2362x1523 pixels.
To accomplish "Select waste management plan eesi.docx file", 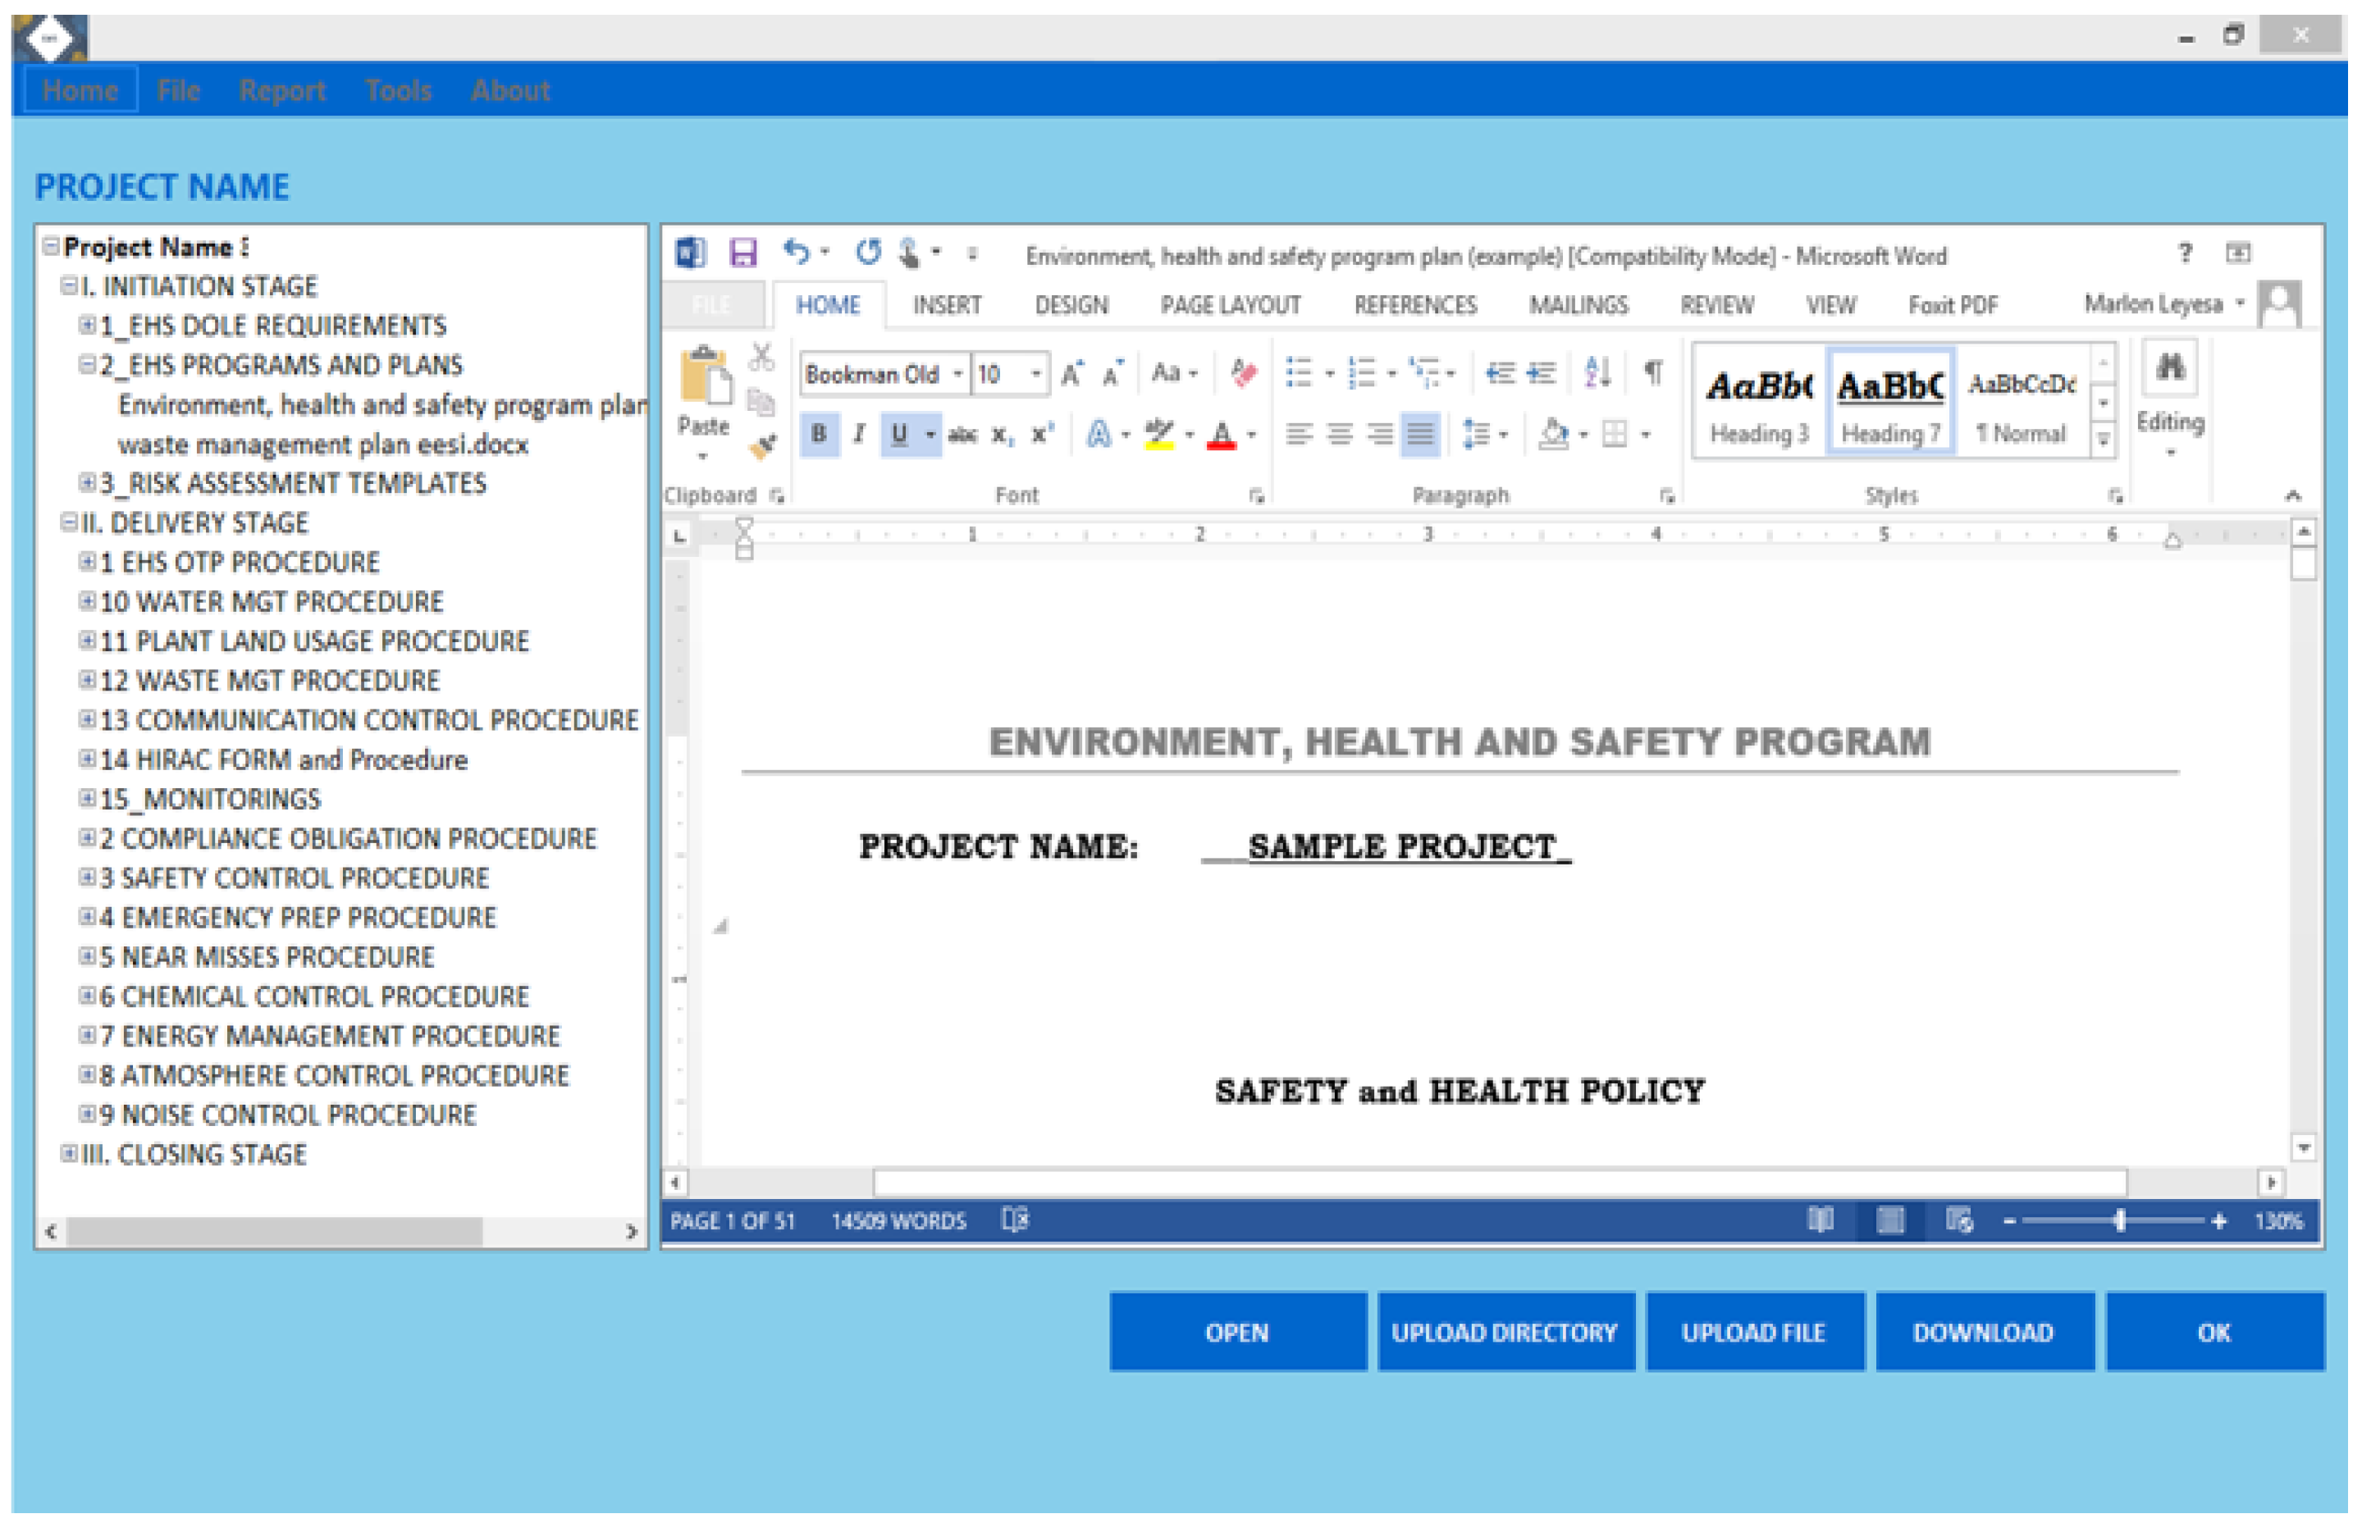I will (322, 445).
